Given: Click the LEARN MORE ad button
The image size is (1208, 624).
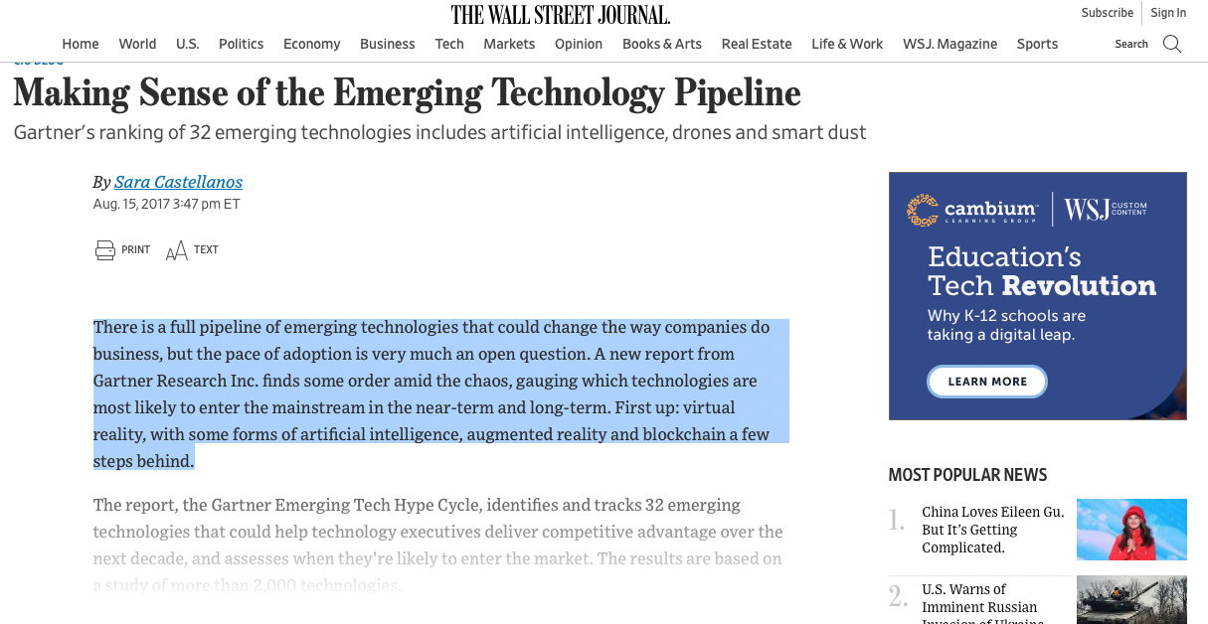Looking at the screenshot, I should [x=987, y=382].
